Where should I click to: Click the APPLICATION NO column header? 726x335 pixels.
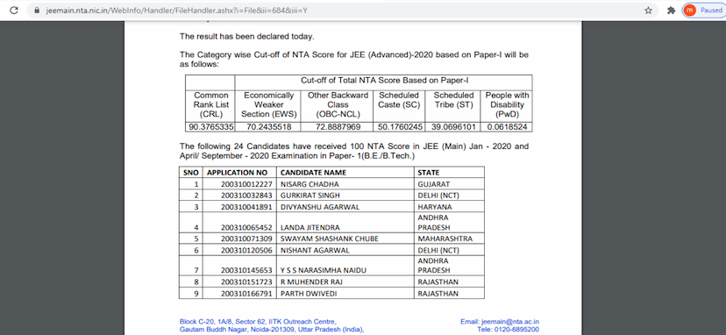pyautogui.click(x=237, y=173)
